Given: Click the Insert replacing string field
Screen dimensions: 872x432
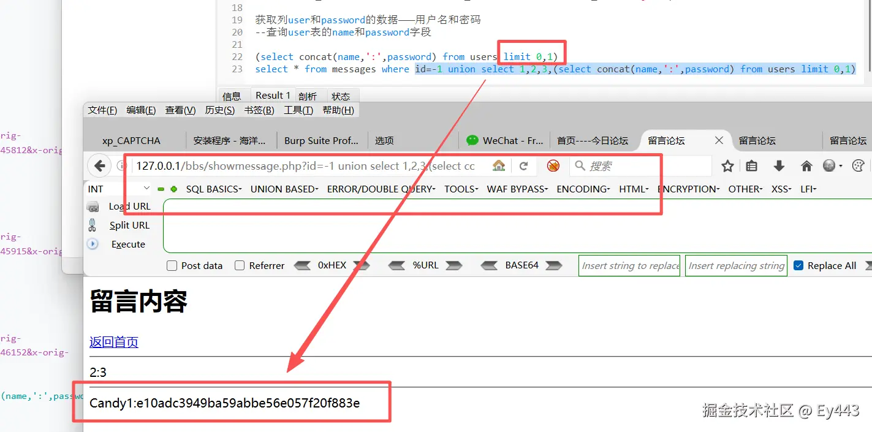Looking at the screenshot, I should coord(736,265).
